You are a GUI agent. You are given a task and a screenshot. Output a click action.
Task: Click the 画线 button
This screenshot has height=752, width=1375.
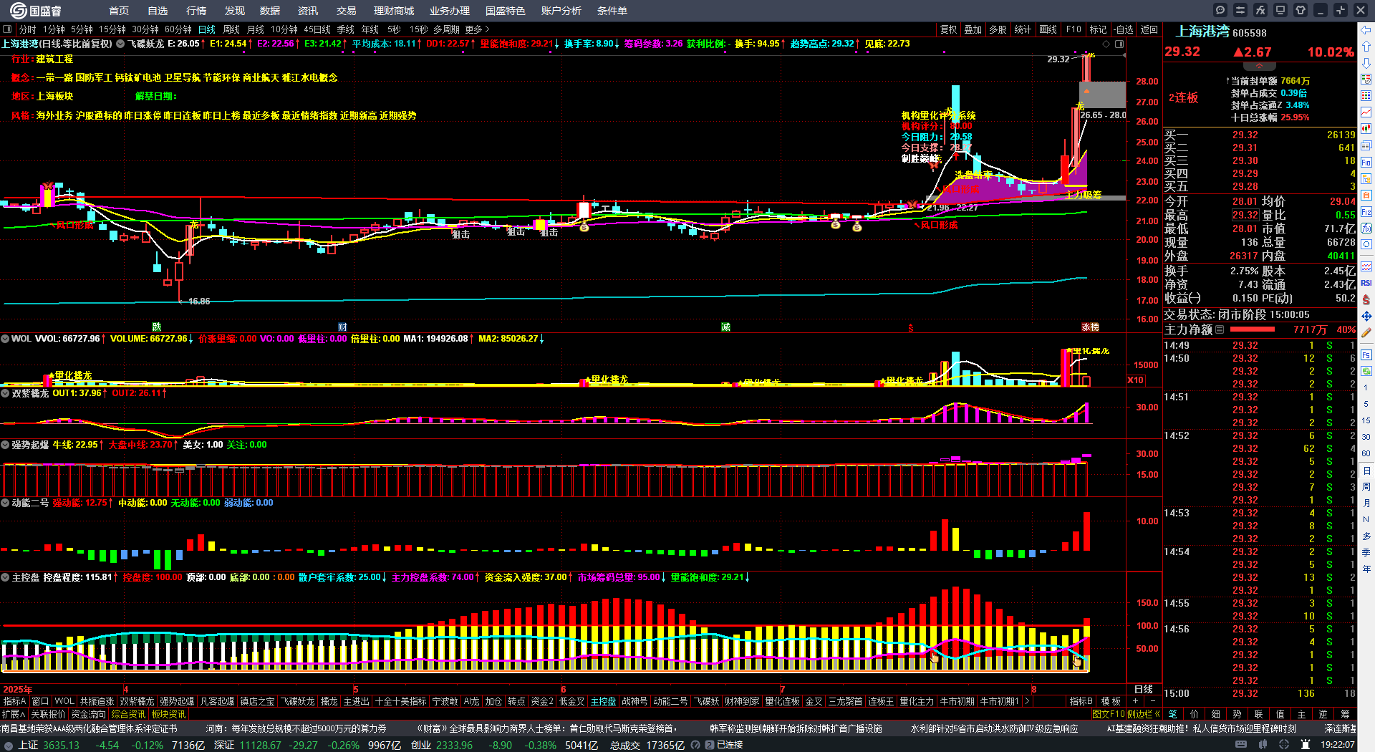(x=1048, y=29)
